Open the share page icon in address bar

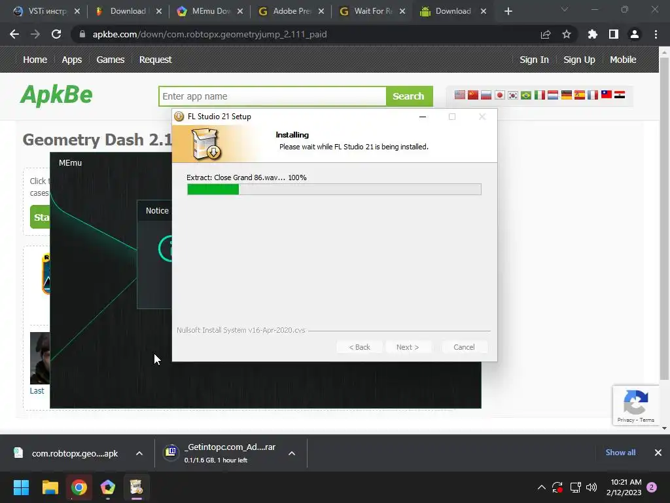[546, 34]
